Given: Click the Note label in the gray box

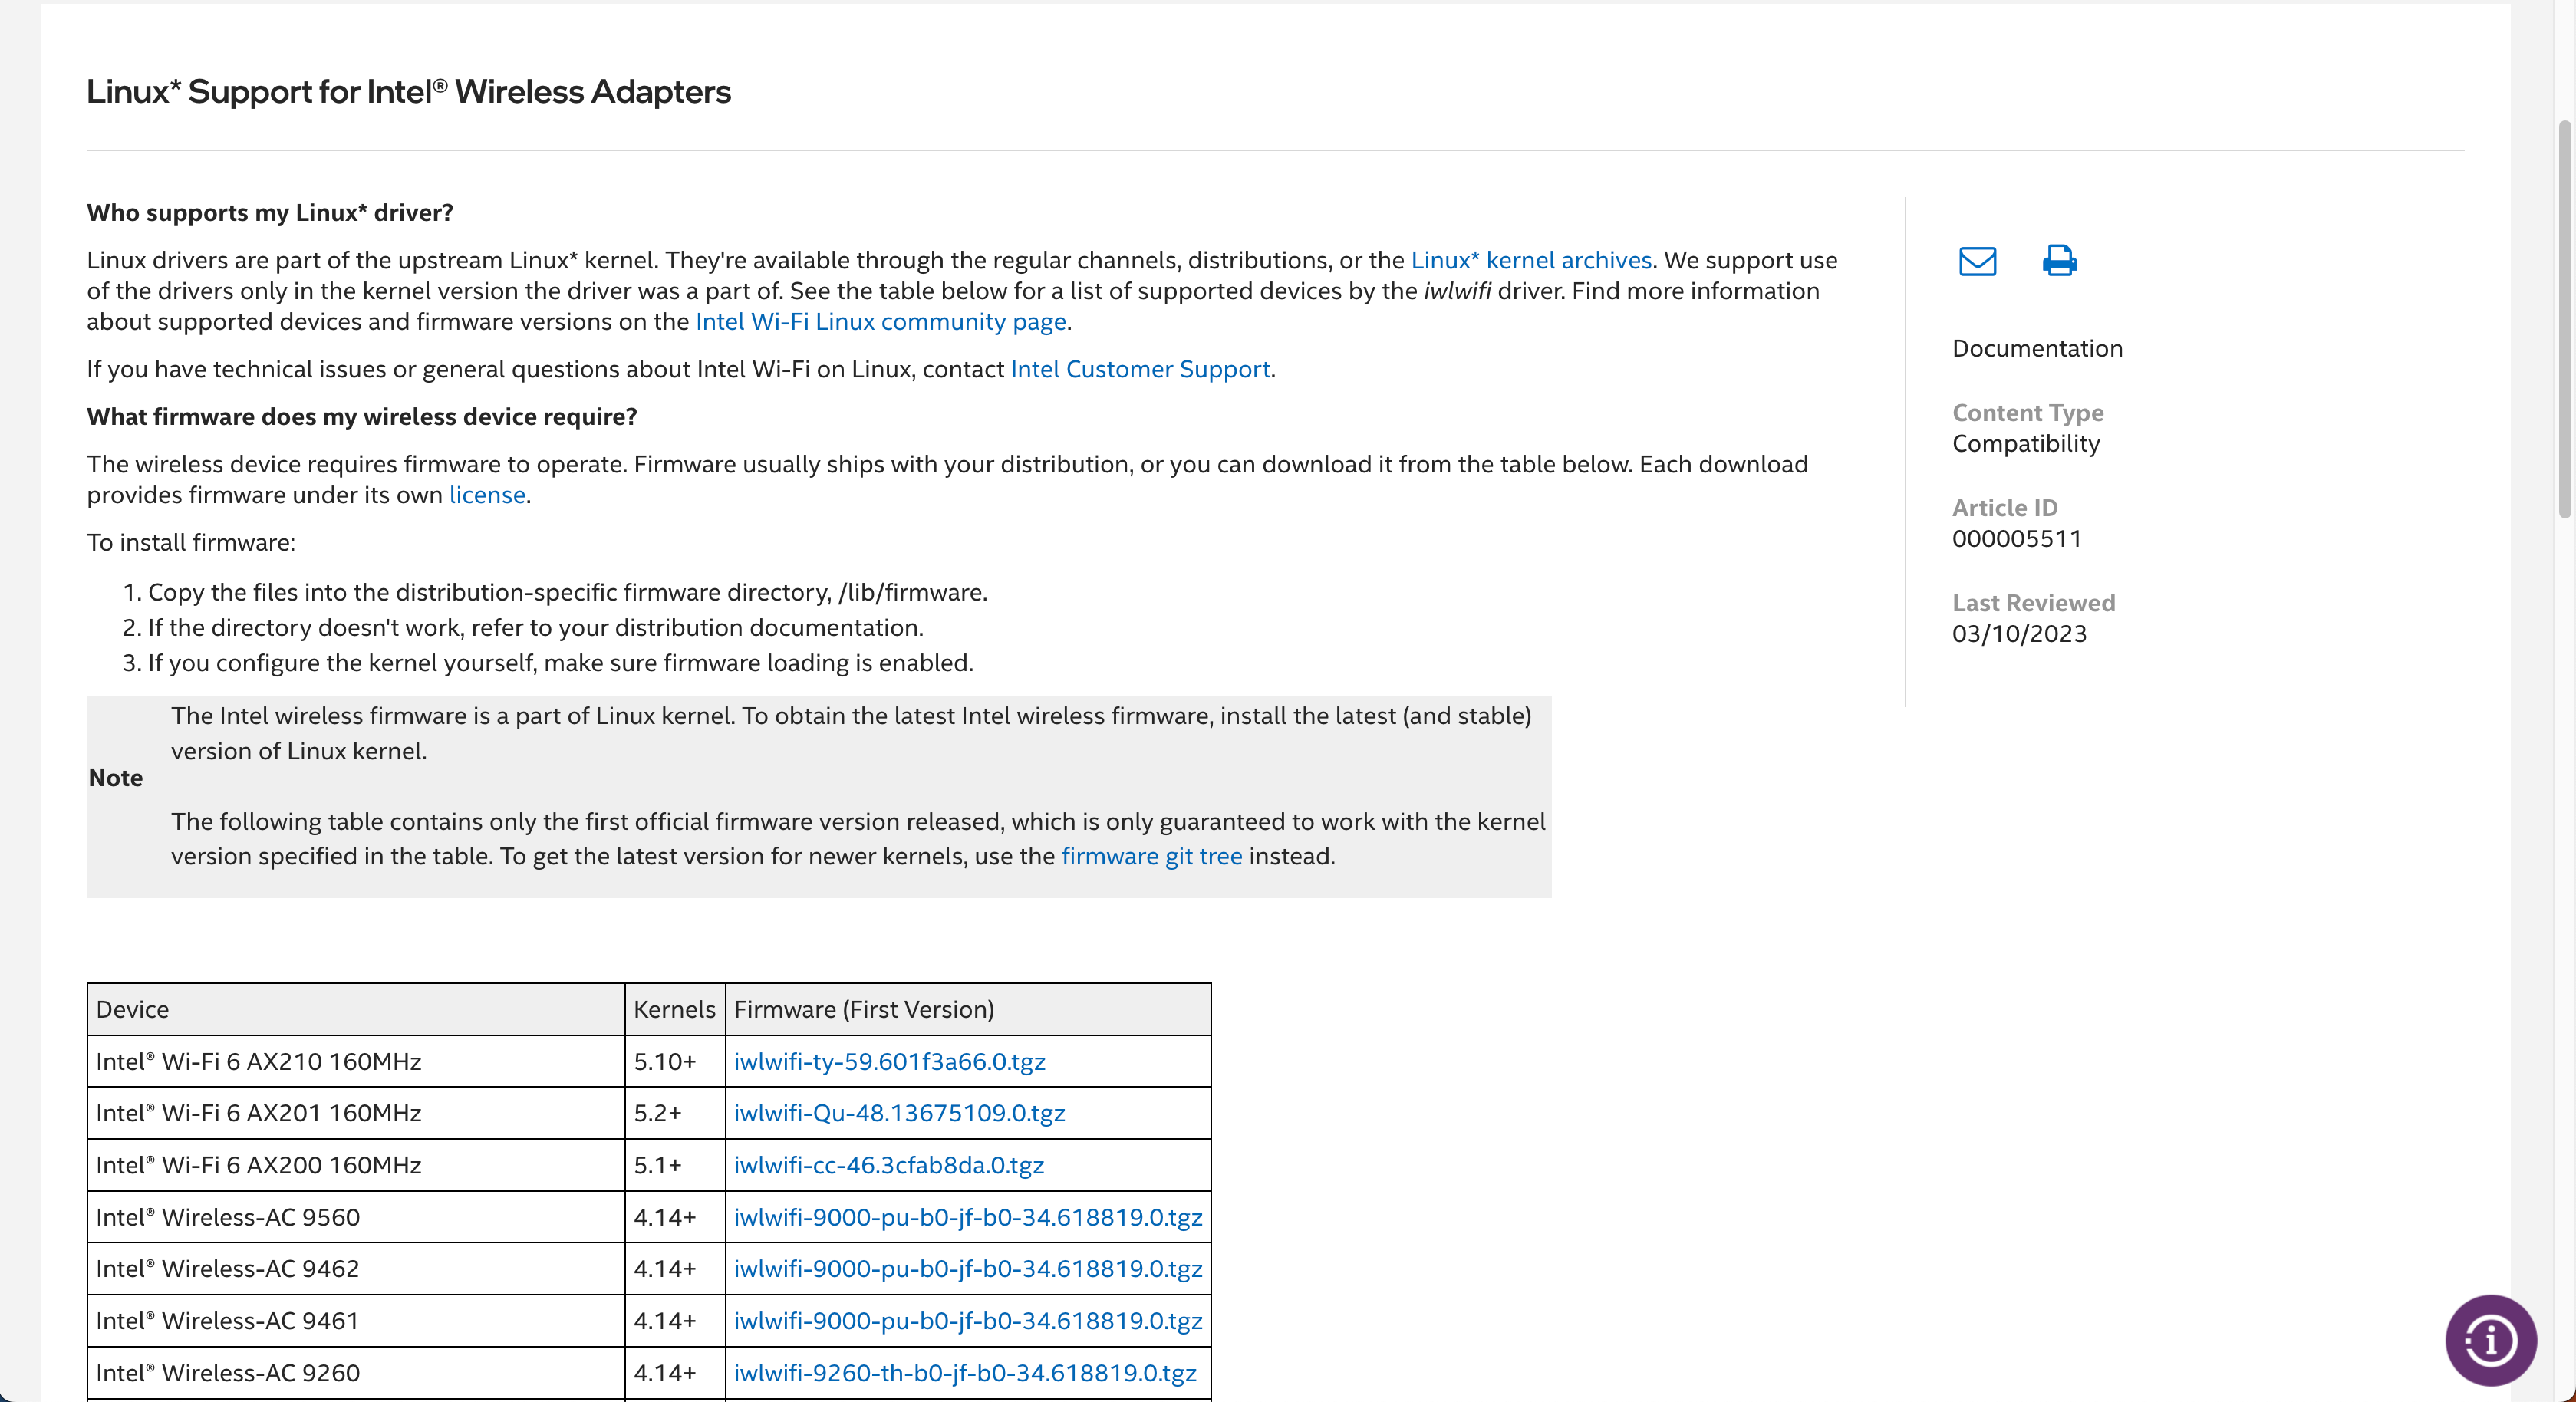Looking at the screenshot, I should click(116, 778).
